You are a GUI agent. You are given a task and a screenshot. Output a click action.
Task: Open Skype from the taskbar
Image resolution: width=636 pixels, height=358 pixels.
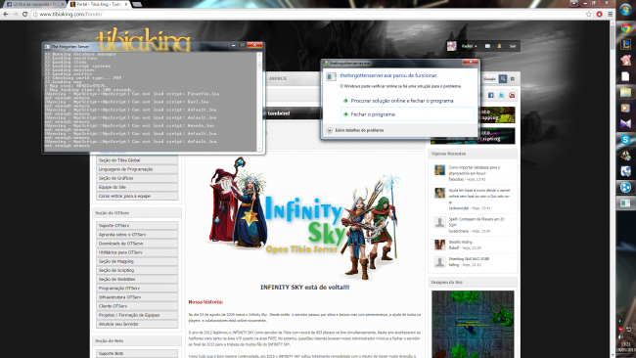pos(625,140)
